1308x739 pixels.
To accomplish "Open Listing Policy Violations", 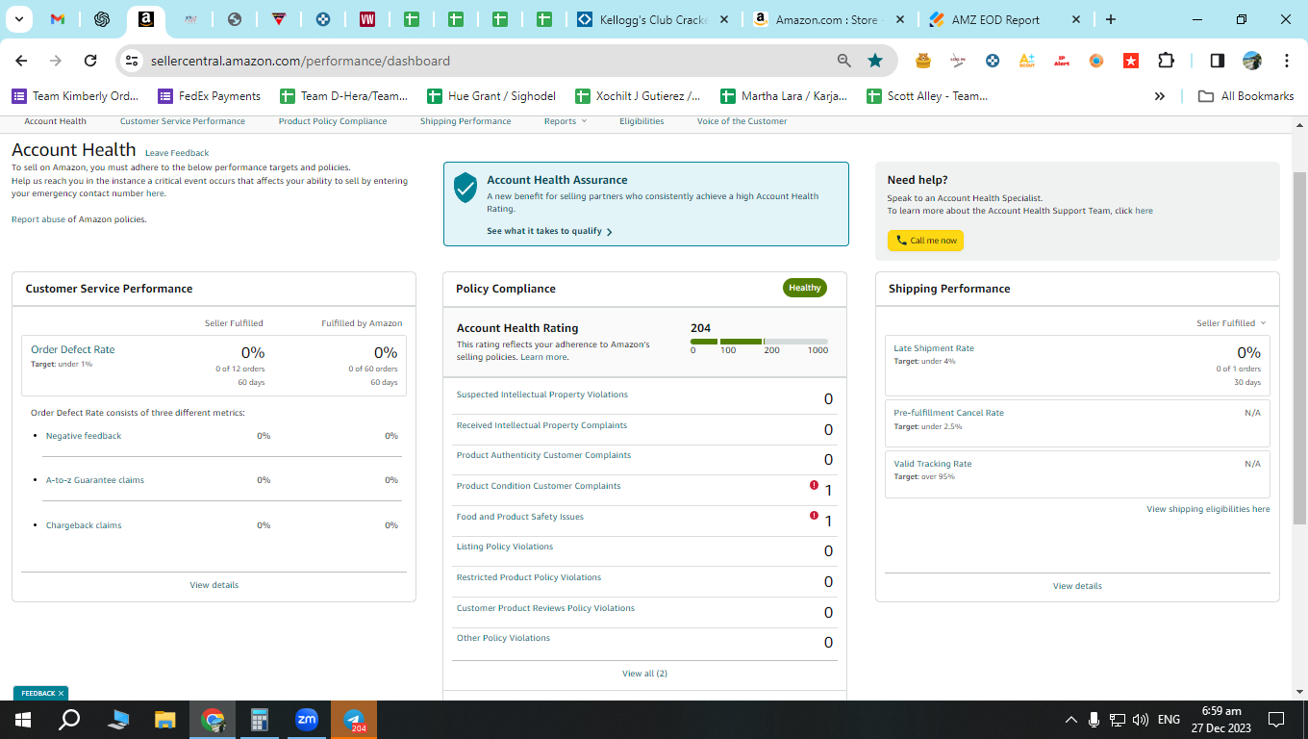I will tap(505, 547).
